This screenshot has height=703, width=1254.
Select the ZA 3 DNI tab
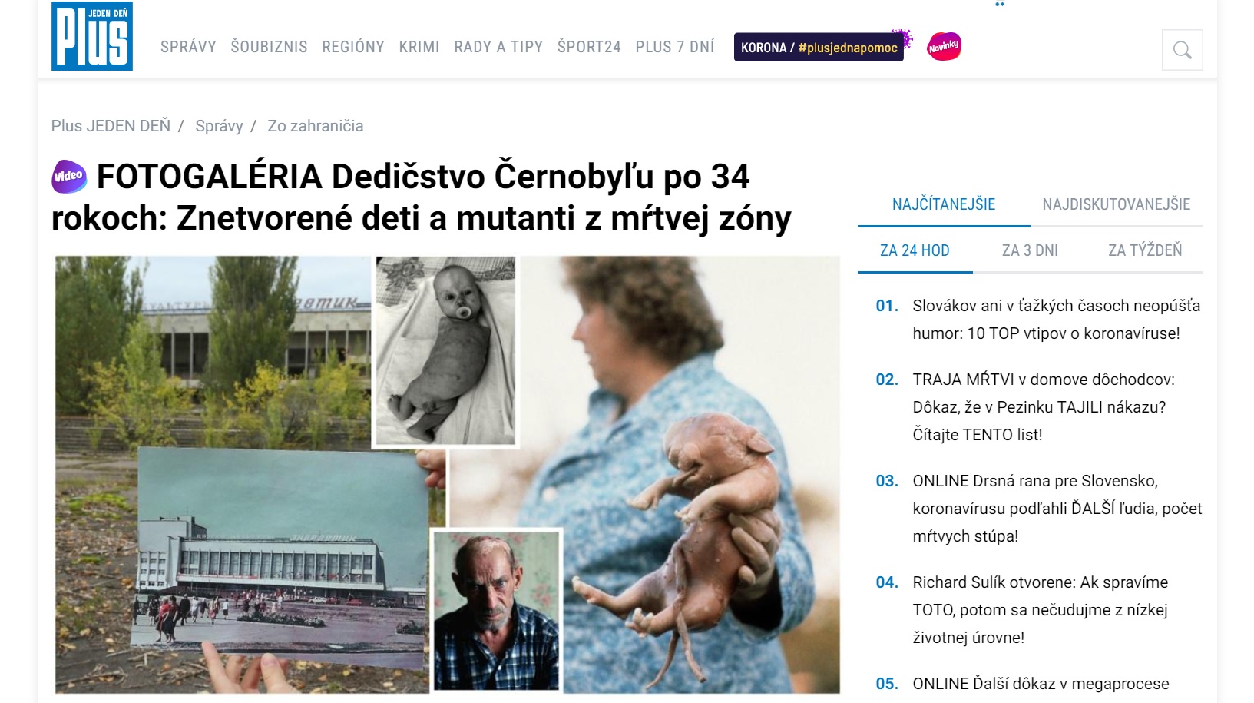(1030, 250)
